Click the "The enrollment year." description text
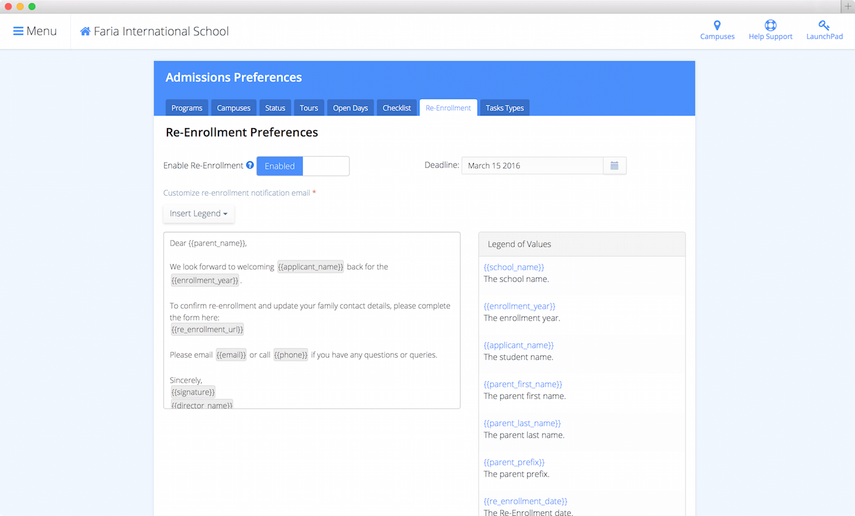The image size is (855, 516). [x=522, y=318]
